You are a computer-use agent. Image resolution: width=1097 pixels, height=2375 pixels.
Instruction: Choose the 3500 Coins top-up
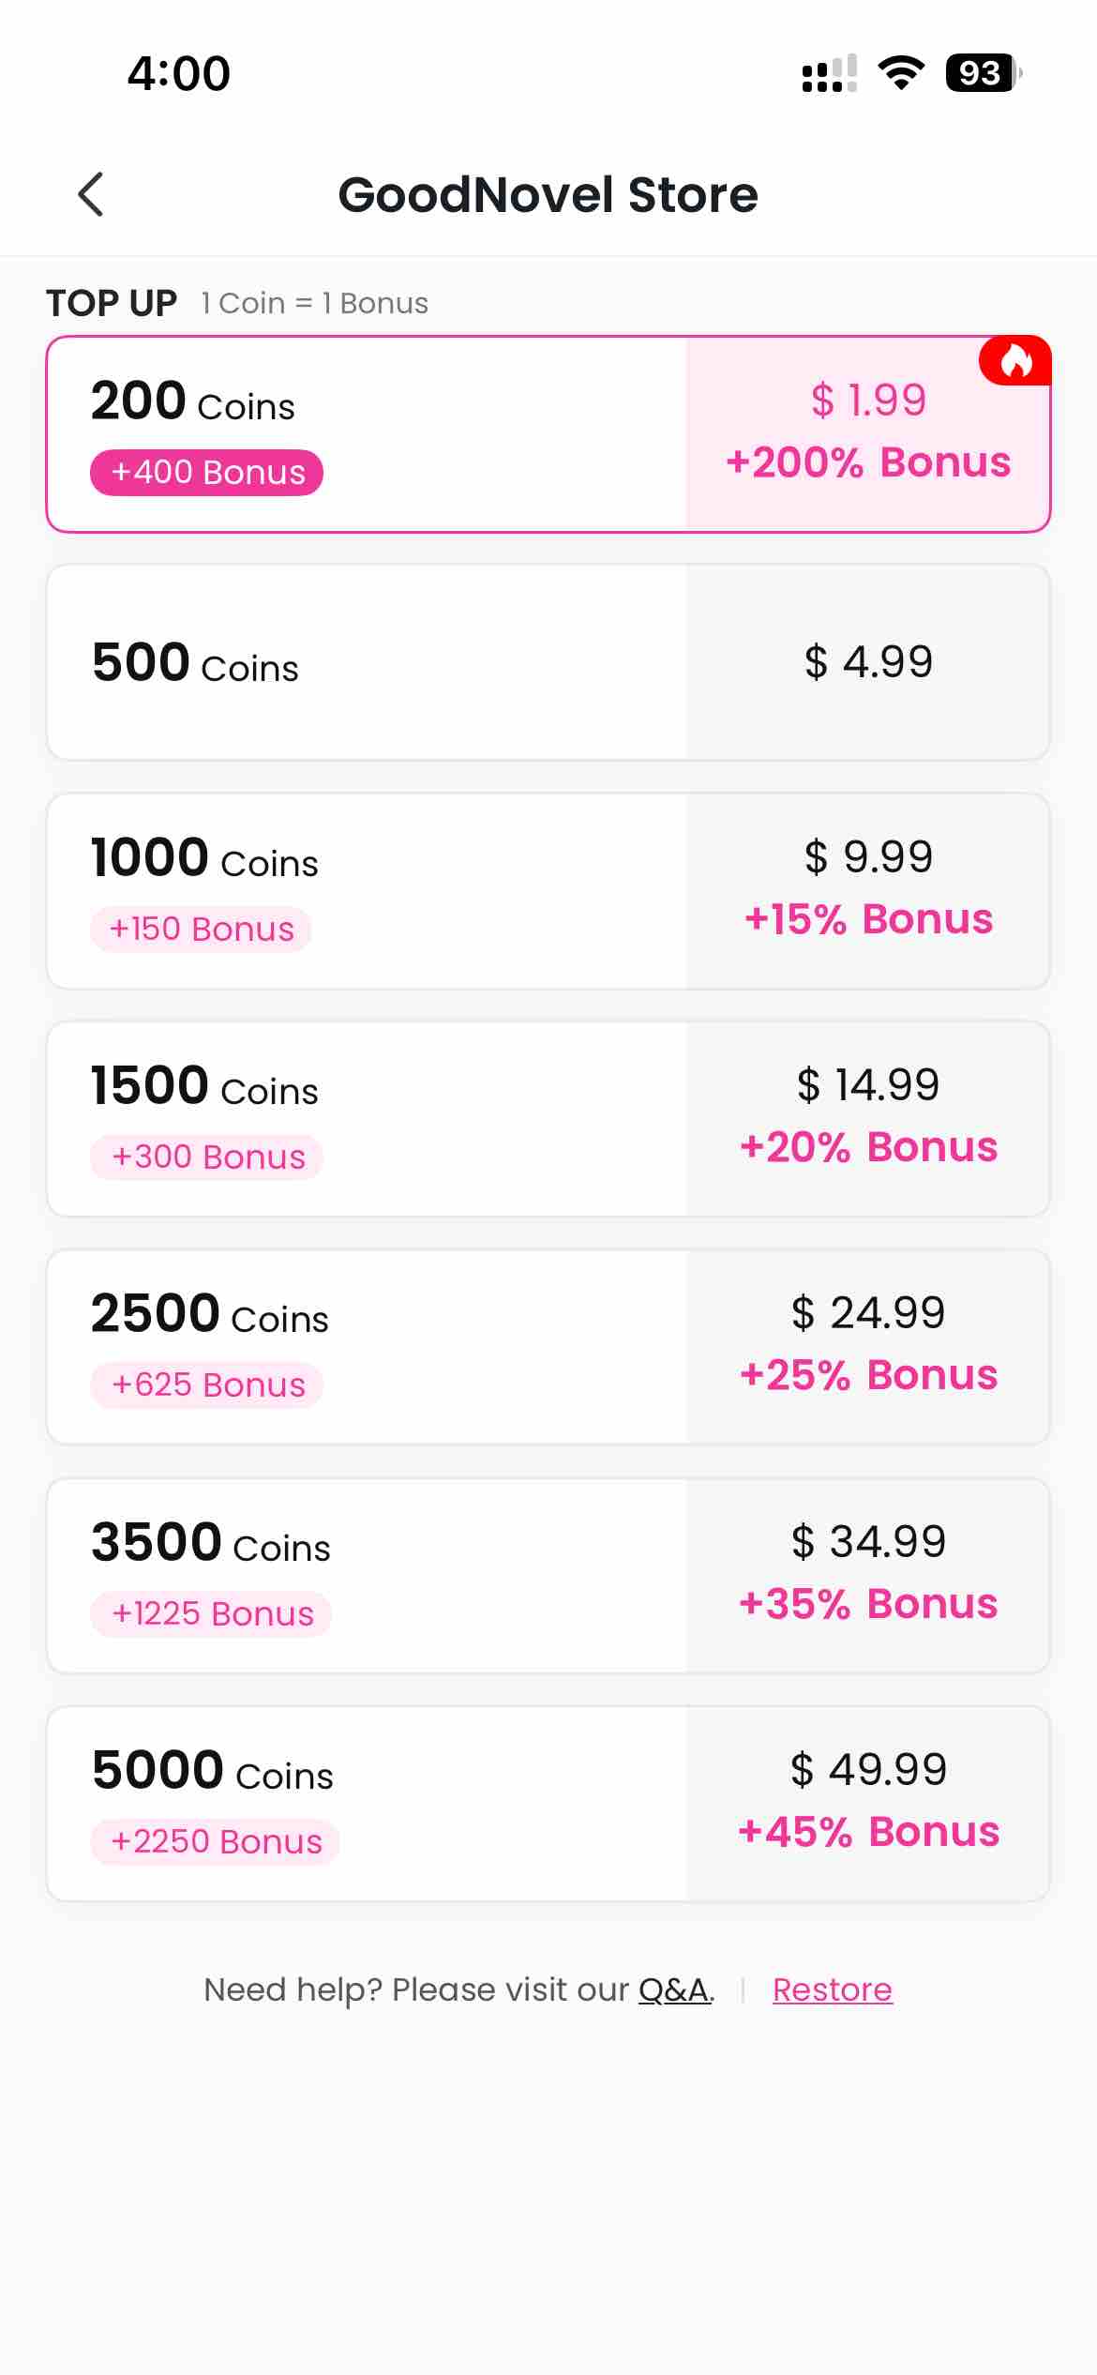366,1576
